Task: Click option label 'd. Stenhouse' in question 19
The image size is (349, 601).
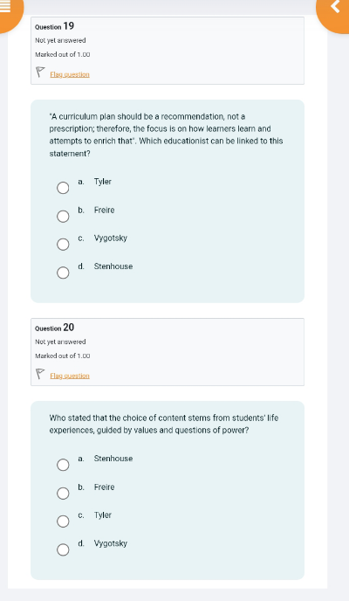Action: pos(106,266)
